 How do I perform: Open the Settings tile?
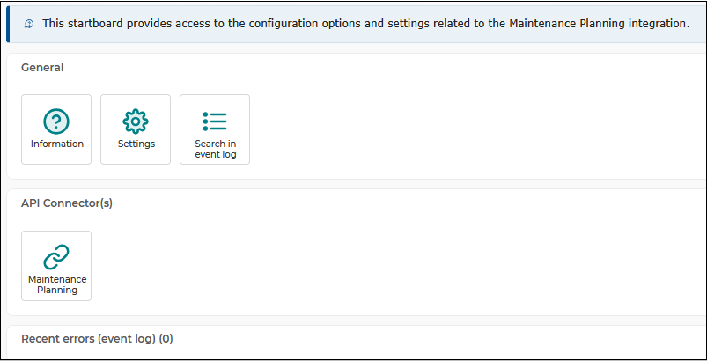[x=136, y=129]
